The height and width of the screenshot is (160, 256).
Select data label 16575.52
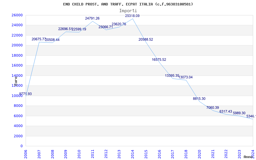[x=159, y=60]
